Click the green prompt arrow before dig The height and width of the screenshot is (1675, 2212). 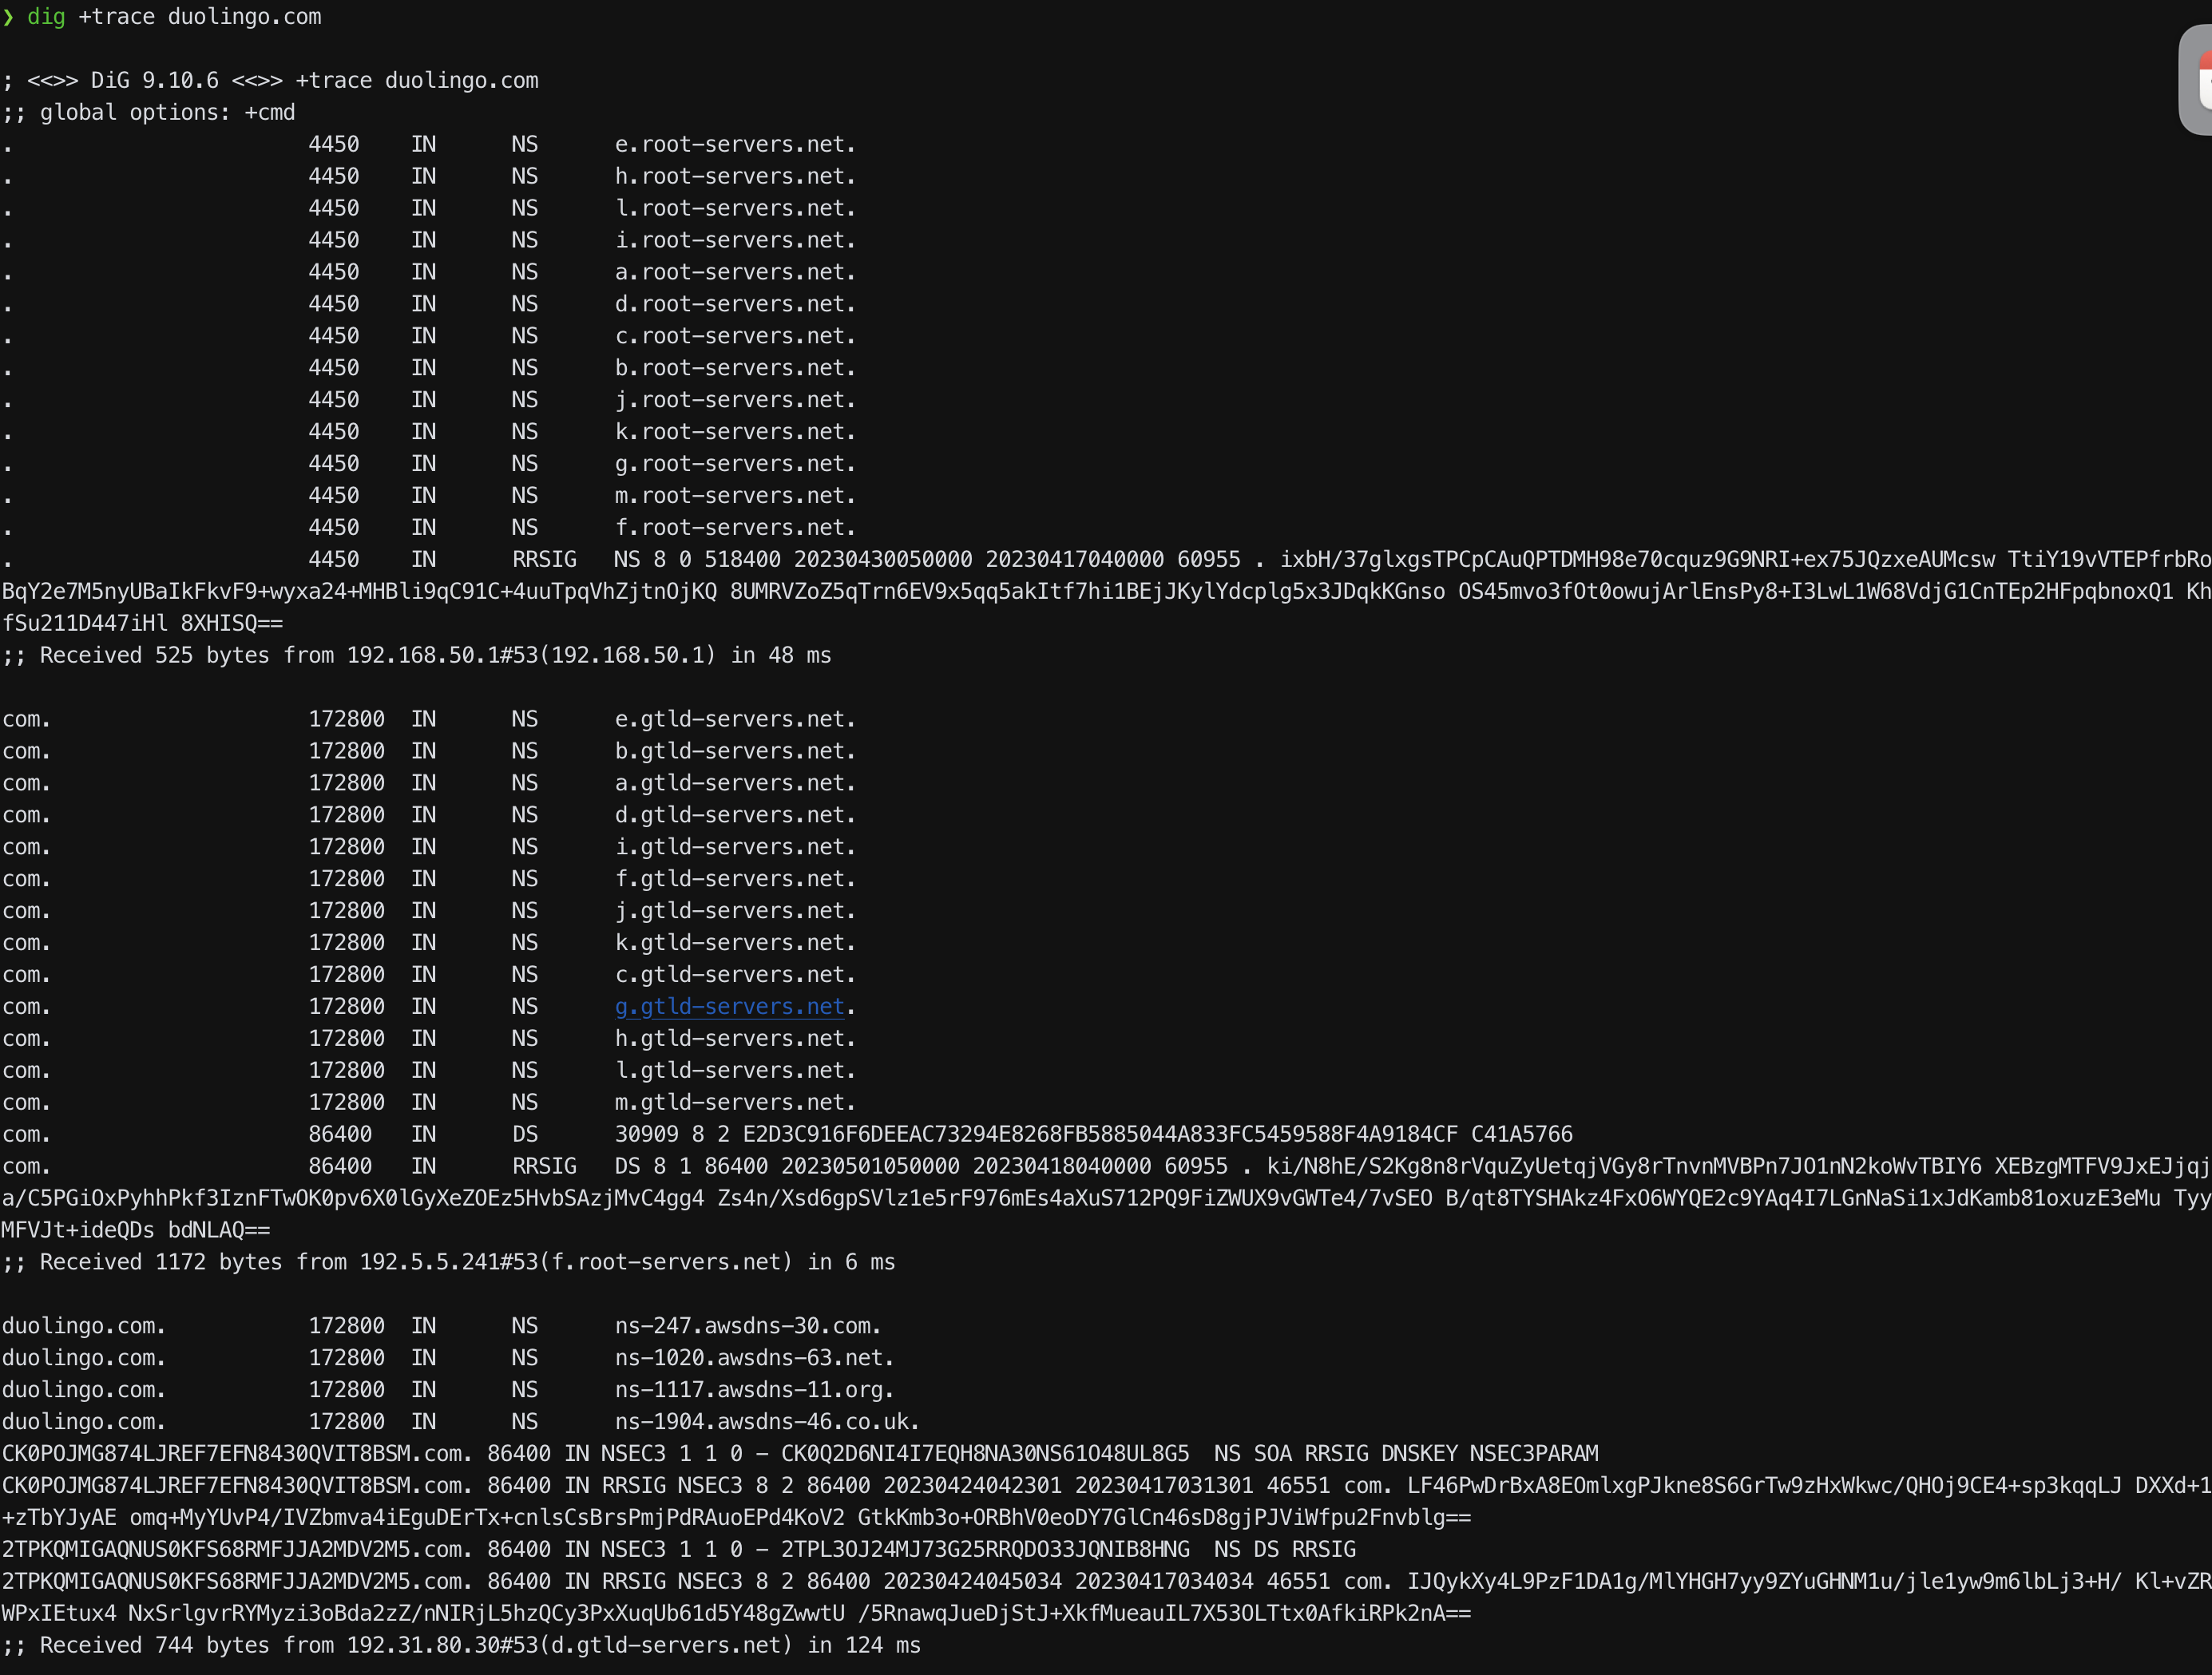point(8,17)
